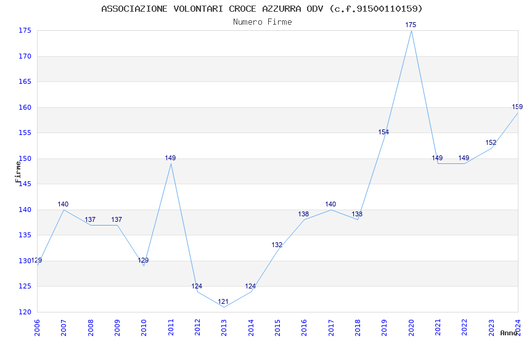The width and height of the screenshot is (524, 339).
Task: Click the 140 data label for 2017
Action: [x=330, y=204]
